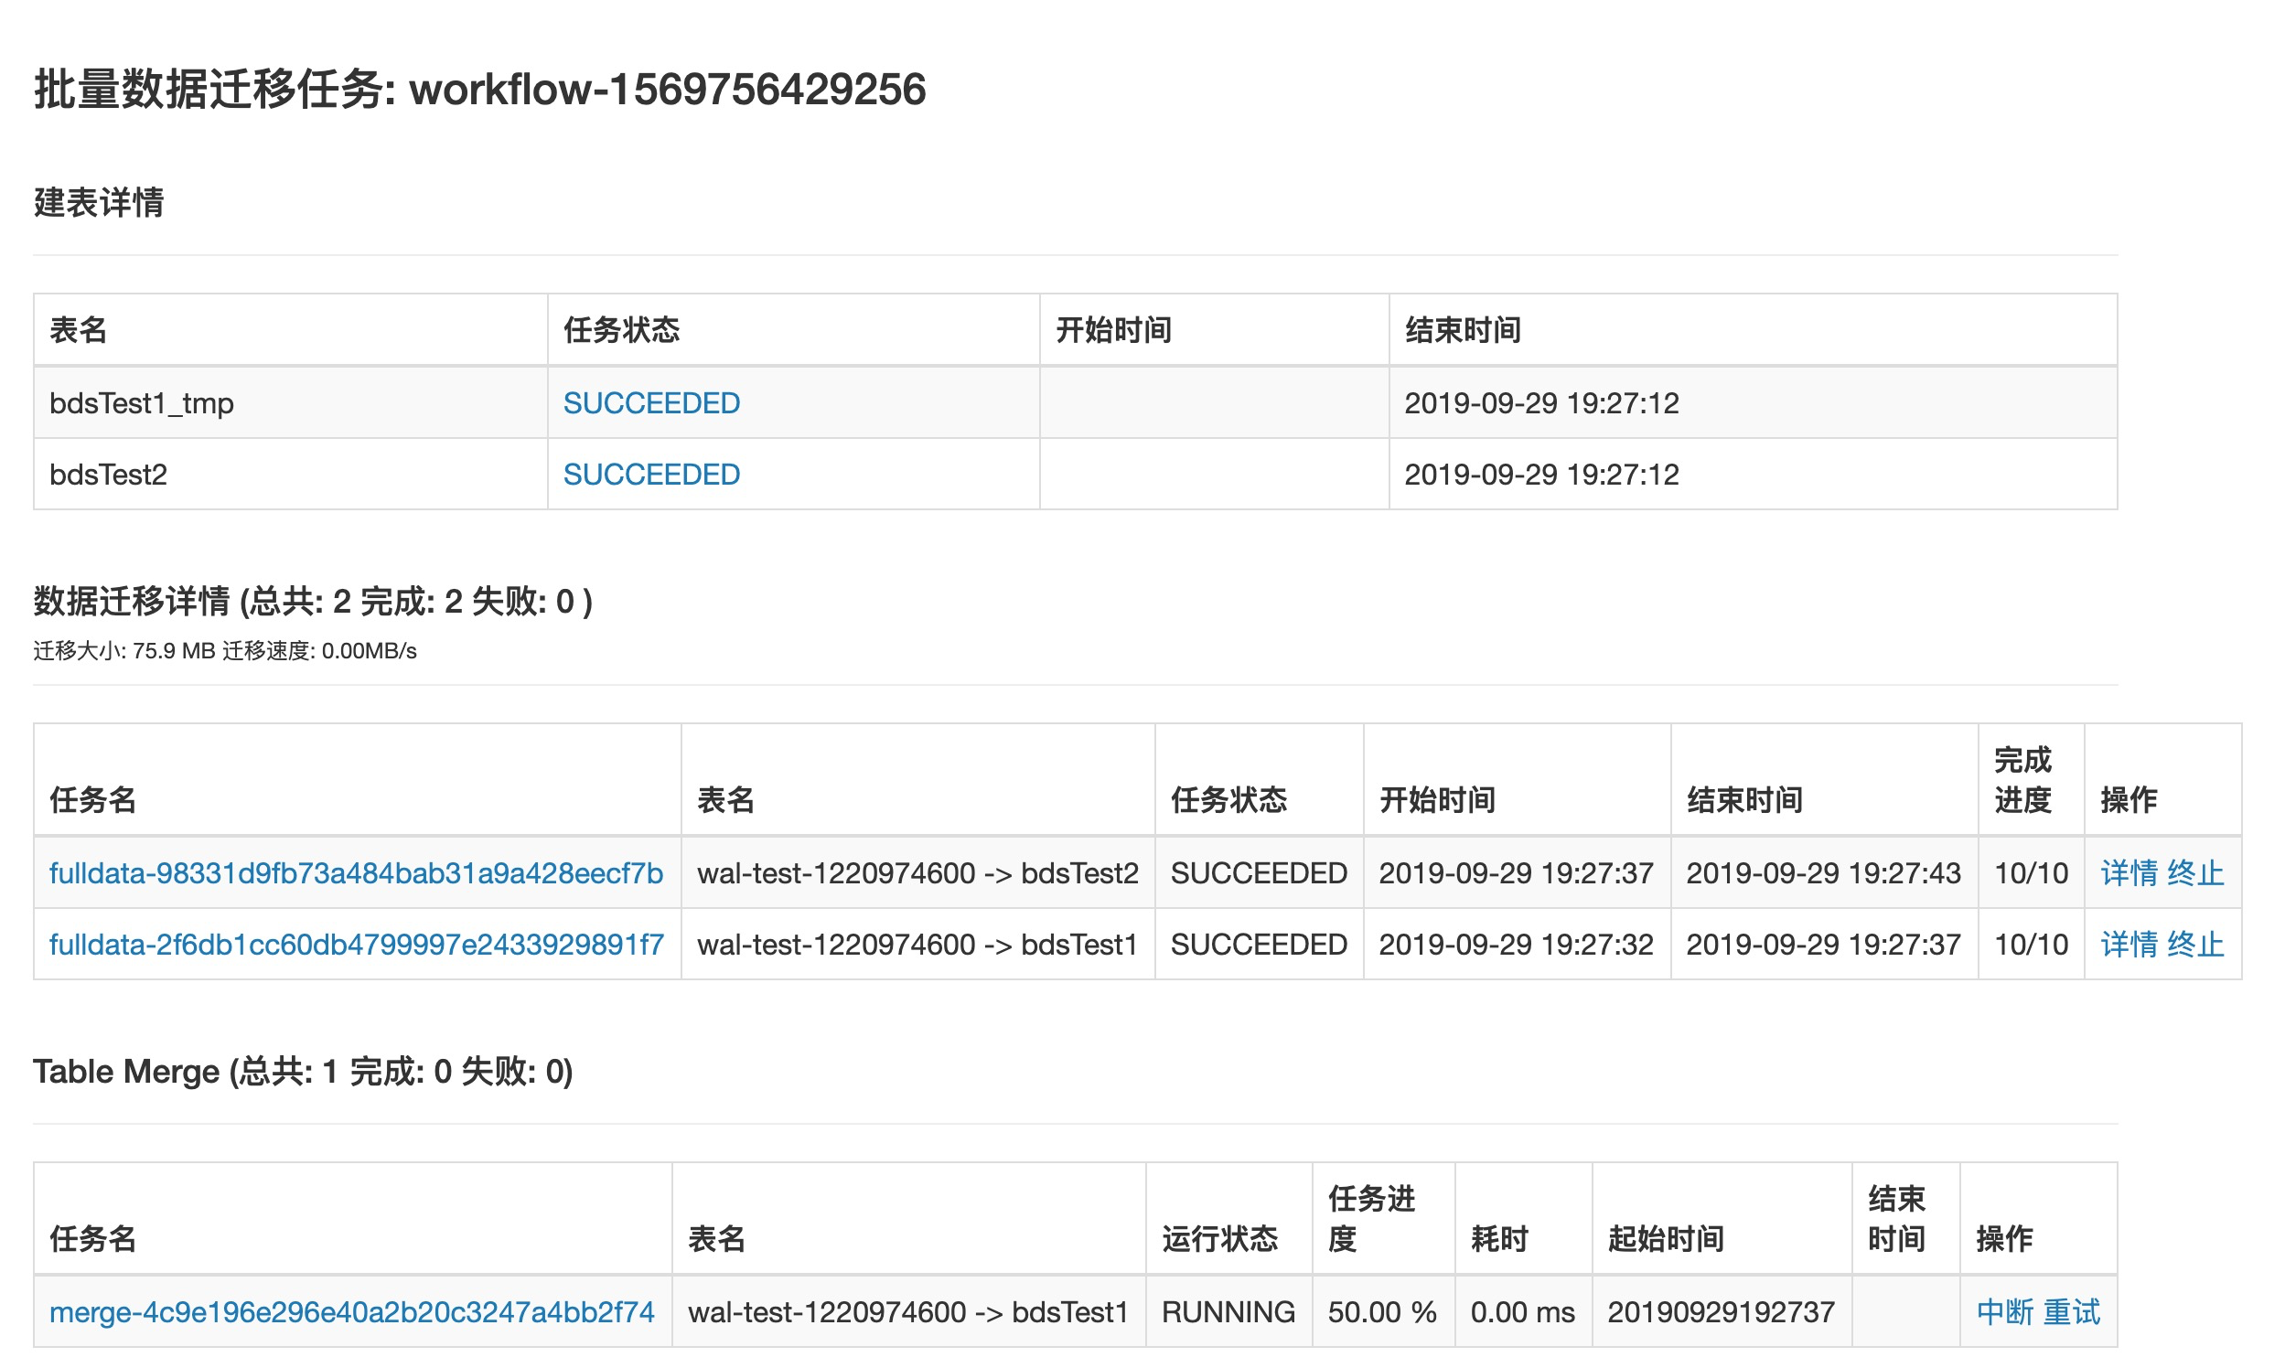Select the bdsTest2 table name cell in 建表详情

[x=291, y=474]
